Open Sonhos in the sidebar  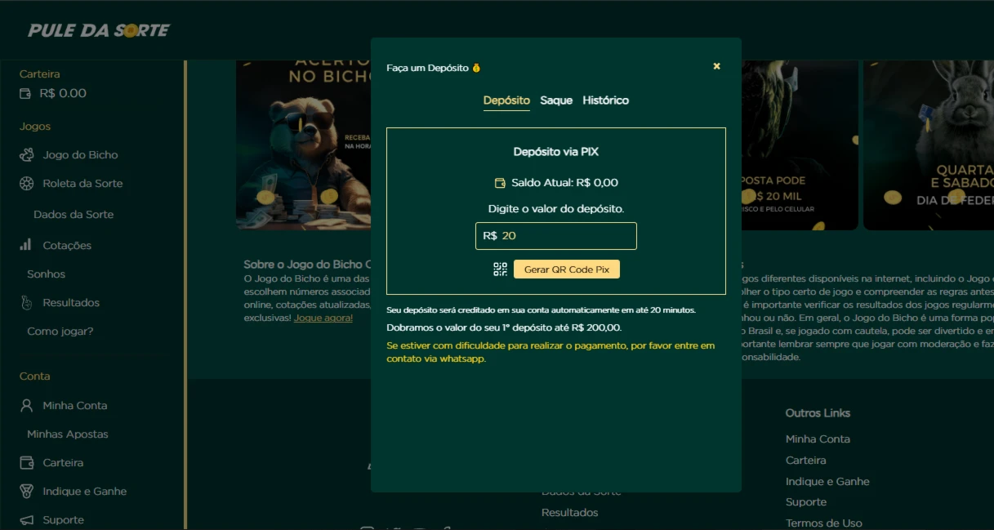click(x=46, y=274)
